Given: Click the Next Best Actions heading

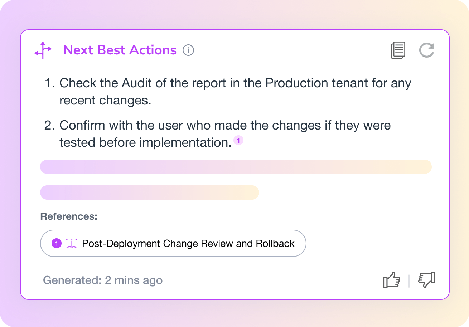Looking at the screenshot, I should 120,50.
